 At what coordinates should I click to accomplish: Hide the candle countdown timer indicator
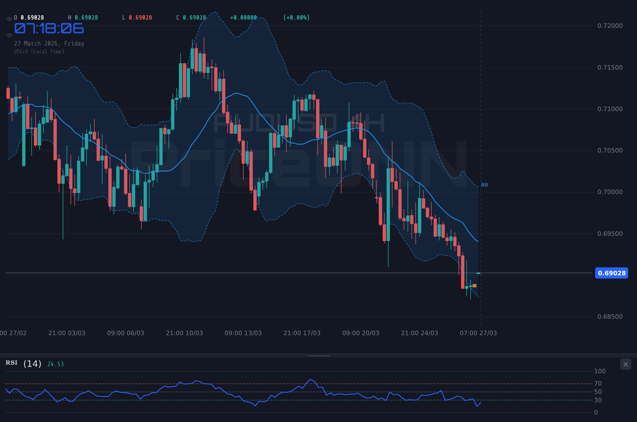[x=9, y=35]
